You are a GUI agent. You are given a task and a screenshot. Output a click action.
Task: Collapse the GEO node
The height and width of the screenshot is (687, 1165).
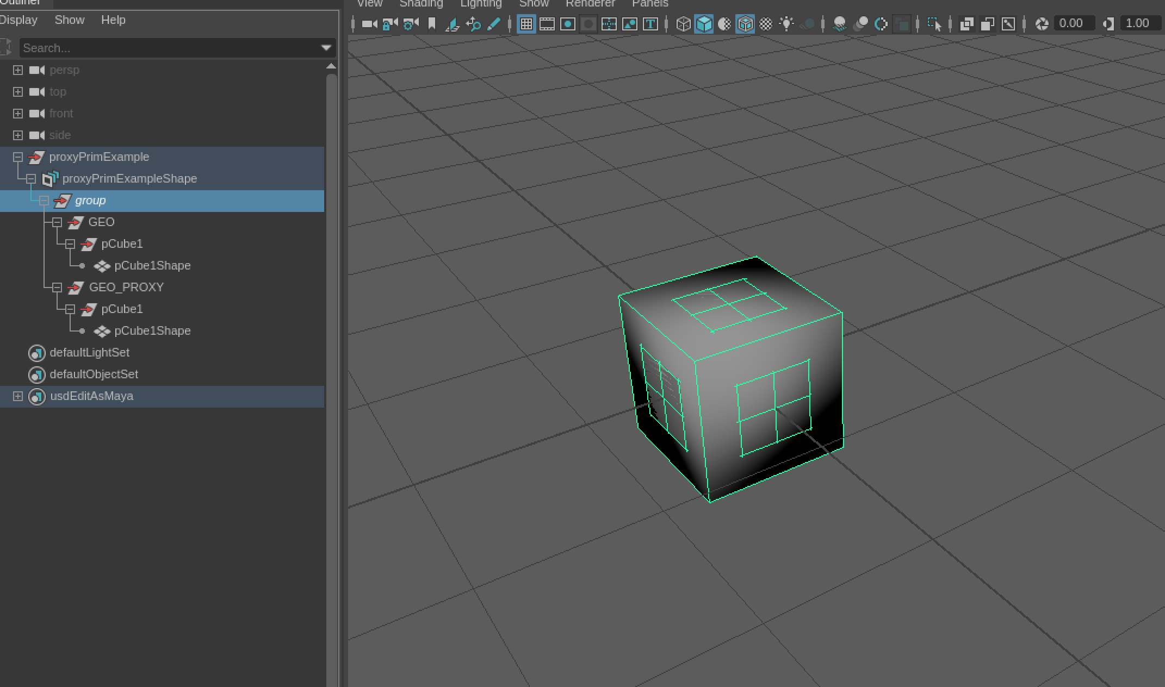point(57,222)
